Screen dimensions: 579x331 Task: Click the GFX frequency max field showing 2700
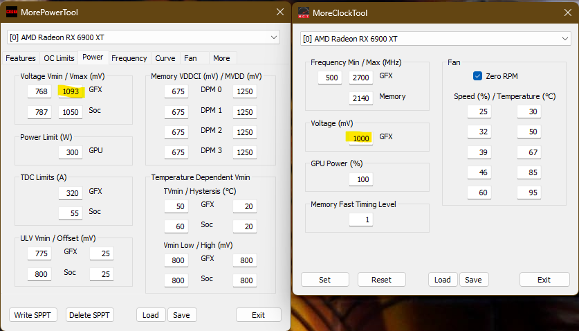[361, 78]
